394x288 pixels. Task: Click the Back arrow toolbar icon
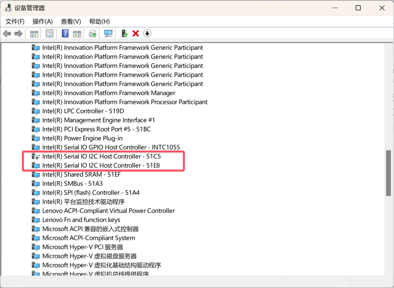7,34
